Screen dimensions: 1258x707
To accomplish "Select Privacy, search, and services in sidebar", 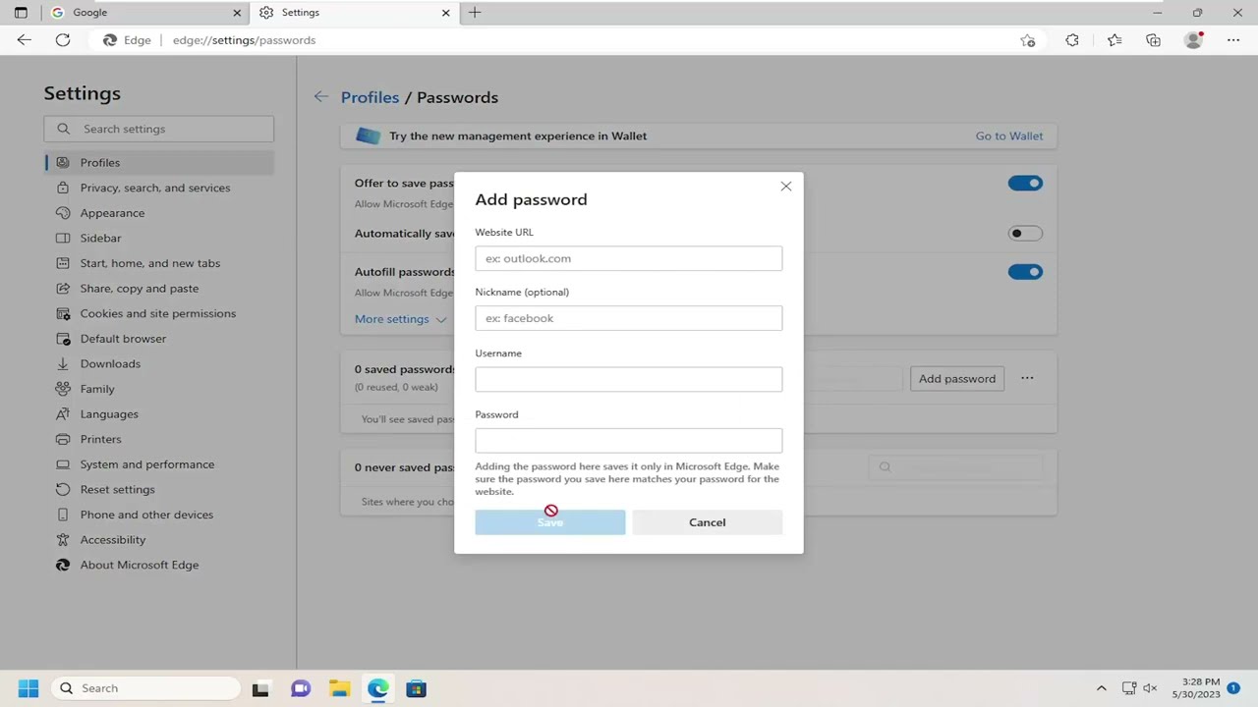I will coord(155,188).
